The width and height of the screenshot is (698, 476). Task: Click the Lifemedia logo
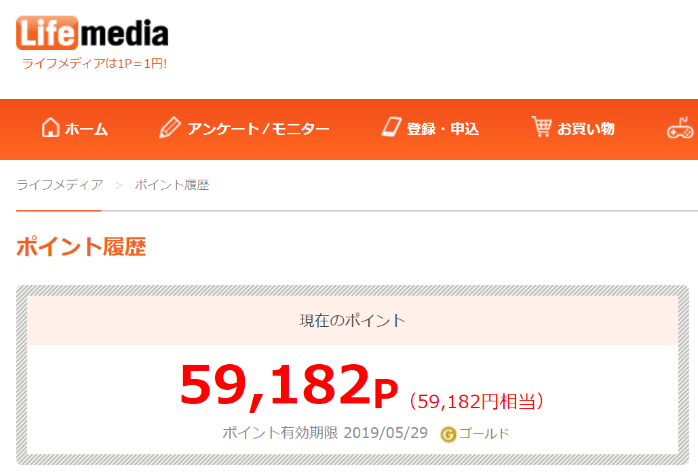pyautogui.click(x=92, y=33)
